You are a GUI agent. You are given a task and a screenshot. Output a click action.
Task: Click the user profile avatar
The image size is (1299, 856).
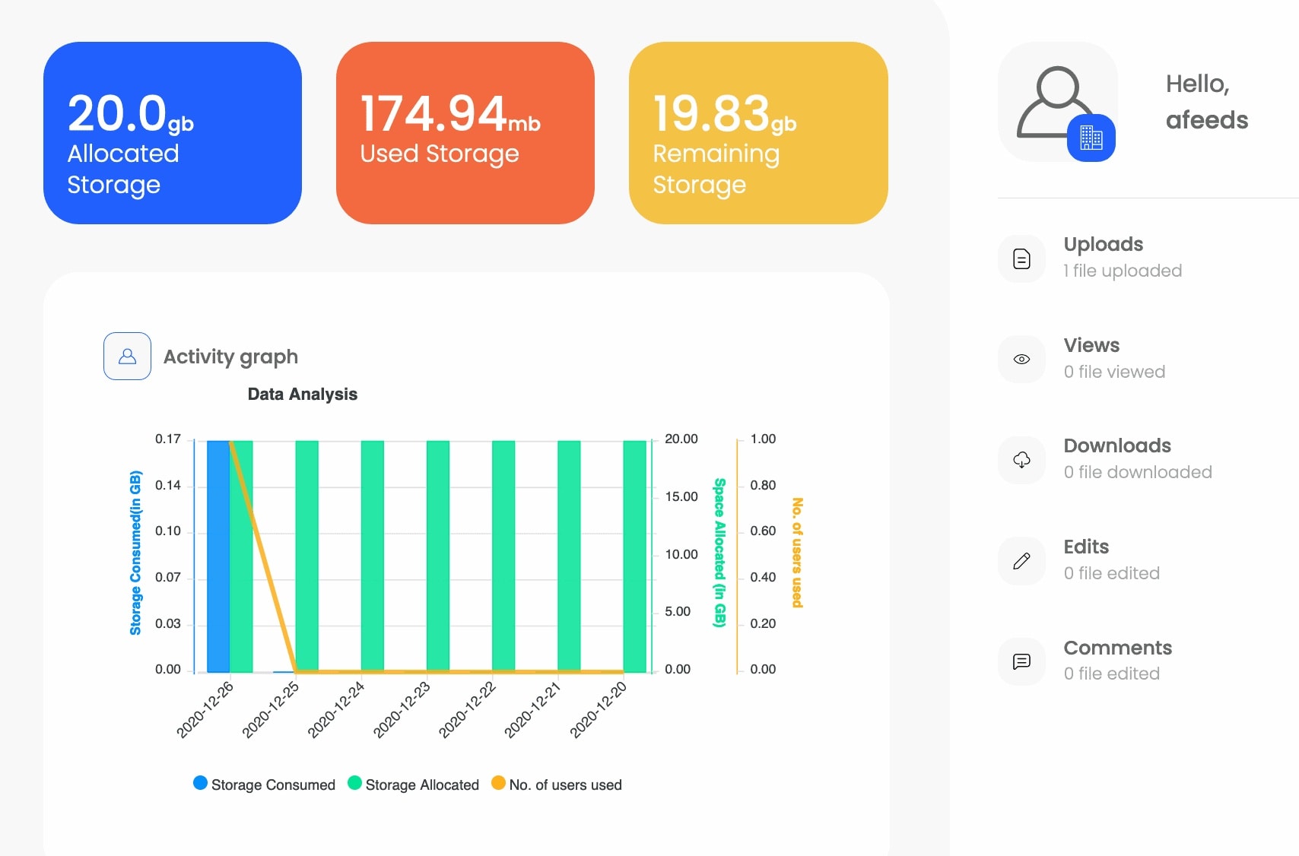click(1057, 102)
